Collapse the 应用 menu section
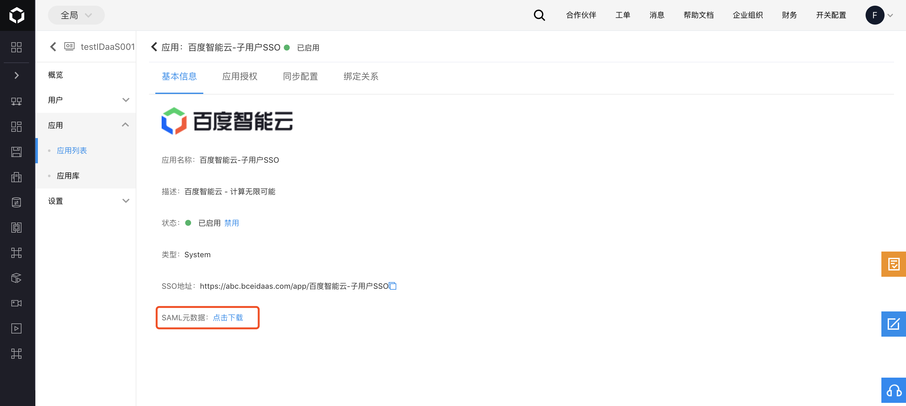This screenshot has width=906, height=406. click(86, 125)
